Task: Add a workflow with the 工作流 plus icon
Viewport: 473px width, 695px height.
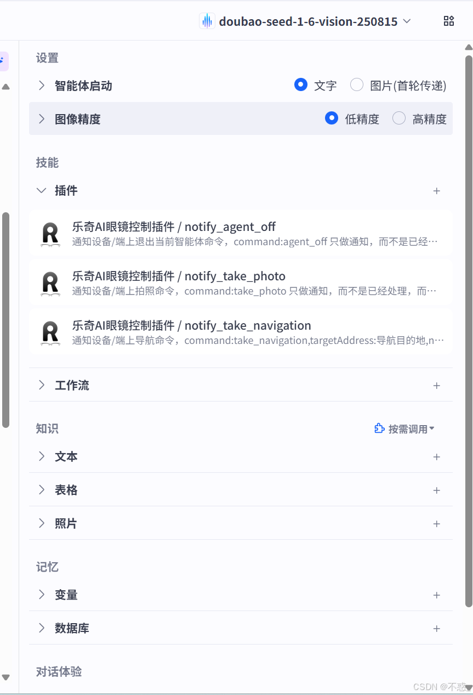Action: tap(437, 386)
